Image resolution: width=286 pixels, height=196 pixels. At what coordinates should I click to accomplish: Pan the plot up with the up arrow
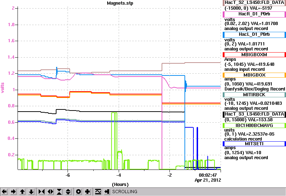pyautogui.click(x=22, y=192)
